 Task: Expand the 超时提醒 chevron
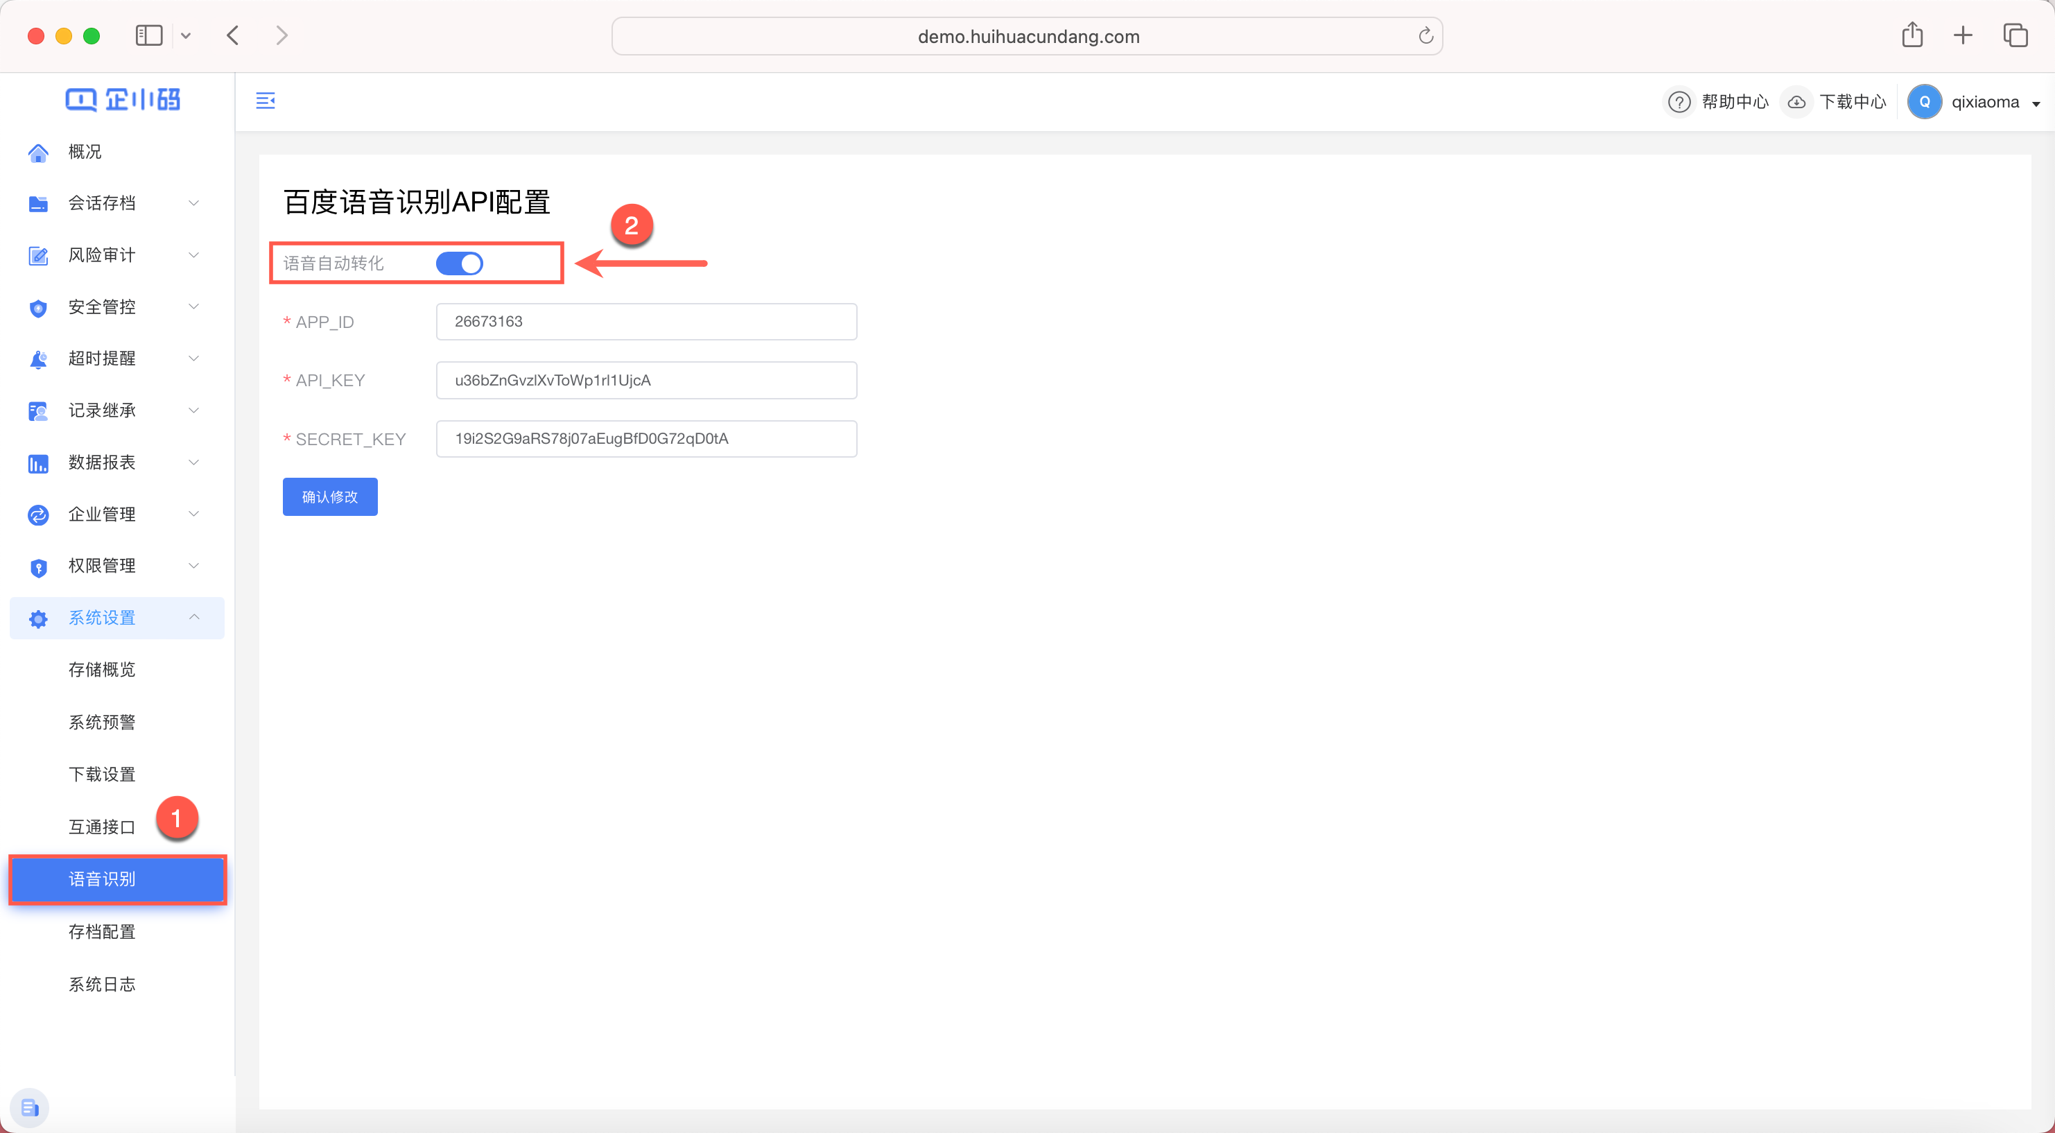pos(193,358)
